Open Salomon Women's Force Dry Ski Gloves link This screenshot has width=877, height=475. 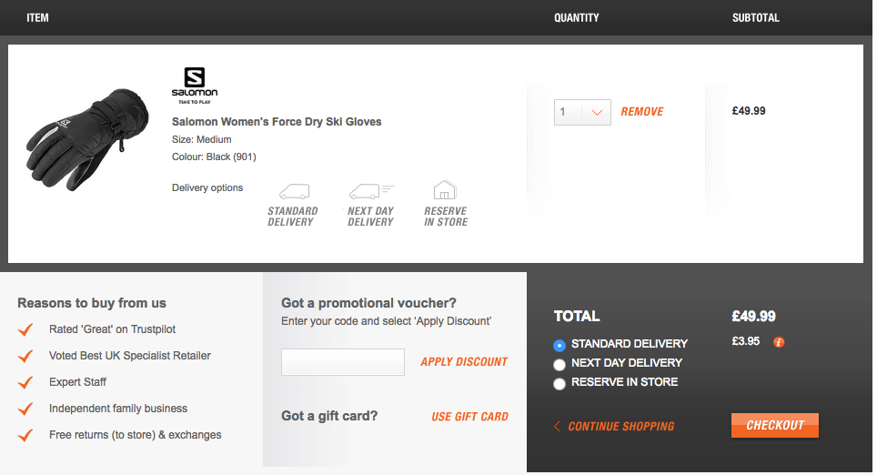(277, 122)
